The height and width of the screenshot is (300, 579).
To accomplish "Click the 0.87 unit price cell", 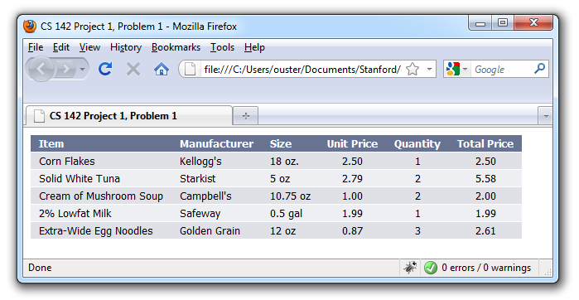I will click(x=352, y=230).
